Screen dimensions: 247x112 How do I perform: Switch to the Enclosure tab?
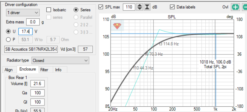[x=28, y=69]
